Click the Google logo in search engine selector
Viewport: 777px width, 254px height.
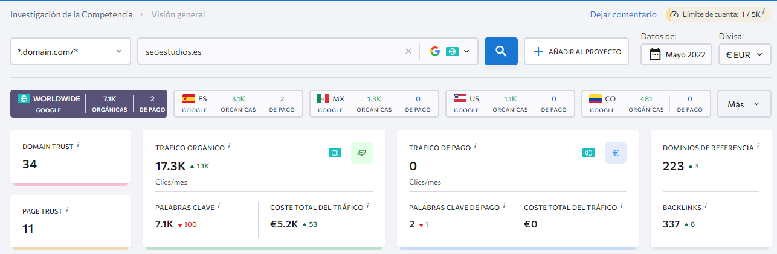point(435,51)
